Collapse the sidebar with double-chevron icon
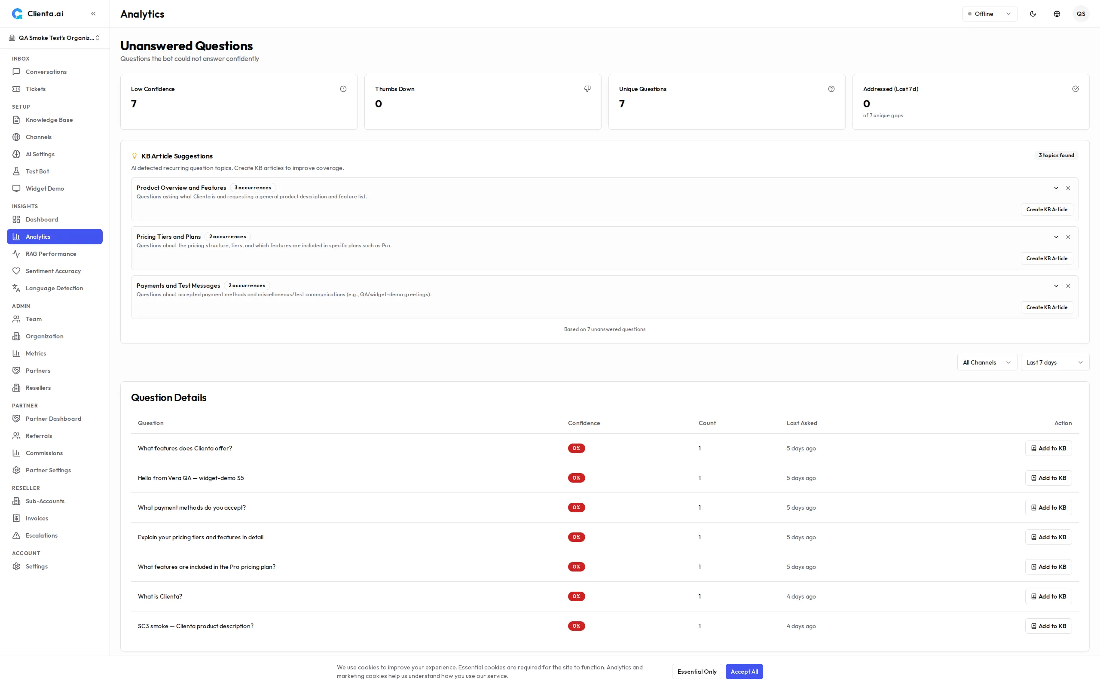Screen dimensions: 1100x687 (x=93, y=14)
